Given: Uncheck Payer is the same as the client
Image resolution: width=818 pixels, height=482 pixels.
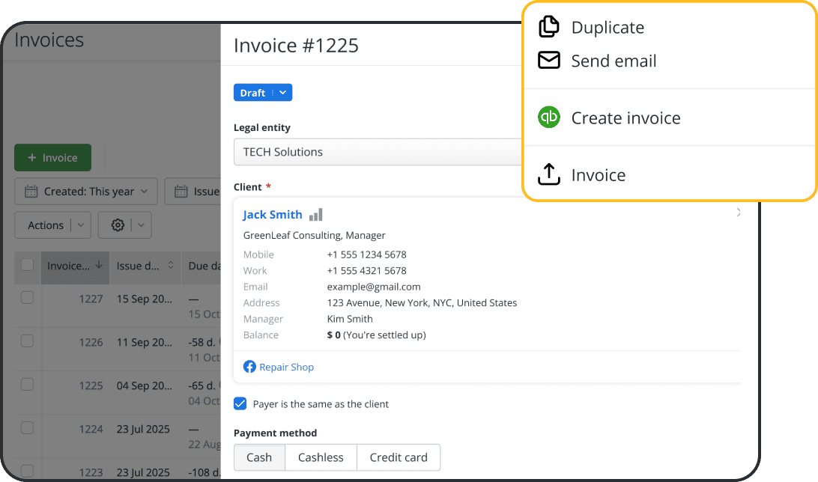Looking at the screenshot, I should tap(240, 403).
